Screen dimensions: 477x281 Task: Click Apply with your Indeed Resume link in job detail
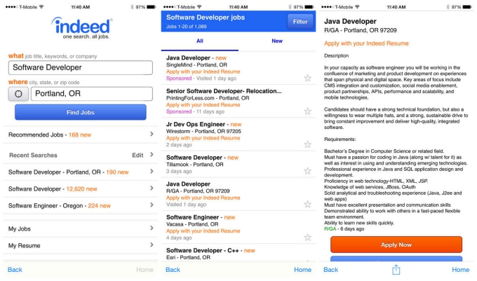(x=366, y=43)
